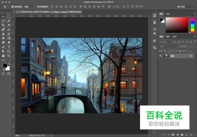
Task: Open the Move tool preset picker arrow
Action: pyautogui.click(x=8, y=7)
